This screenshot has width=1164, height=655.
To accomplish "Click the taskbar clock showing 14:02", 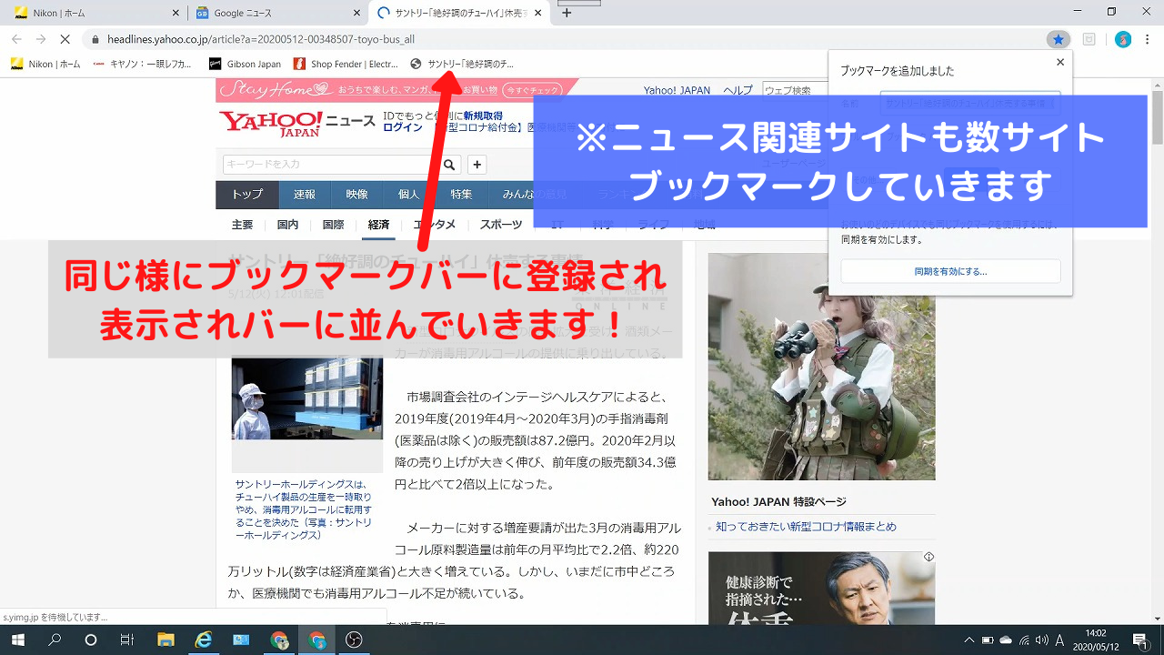I will click(1095, 640).
